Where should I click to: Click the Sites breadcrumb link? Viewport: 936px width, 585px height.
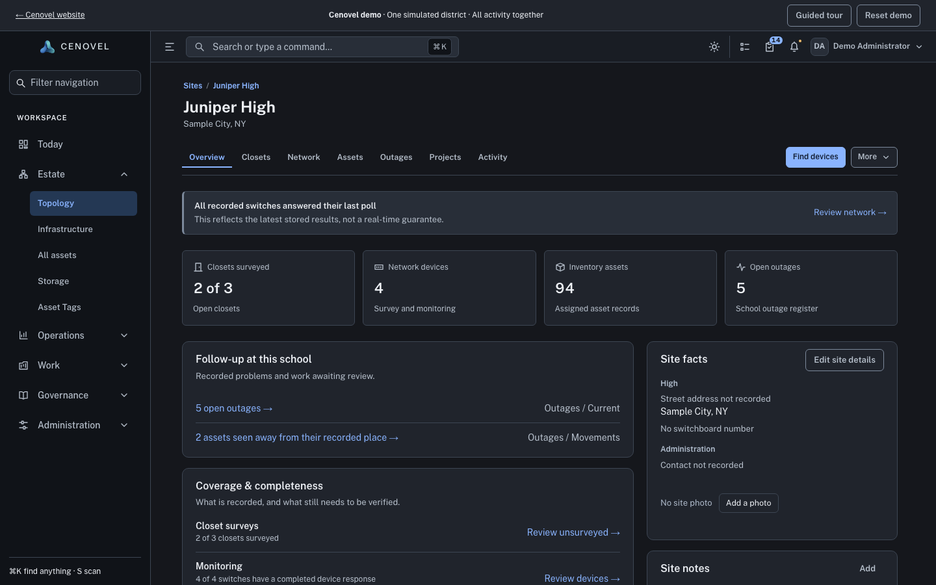tap(193, 86)
